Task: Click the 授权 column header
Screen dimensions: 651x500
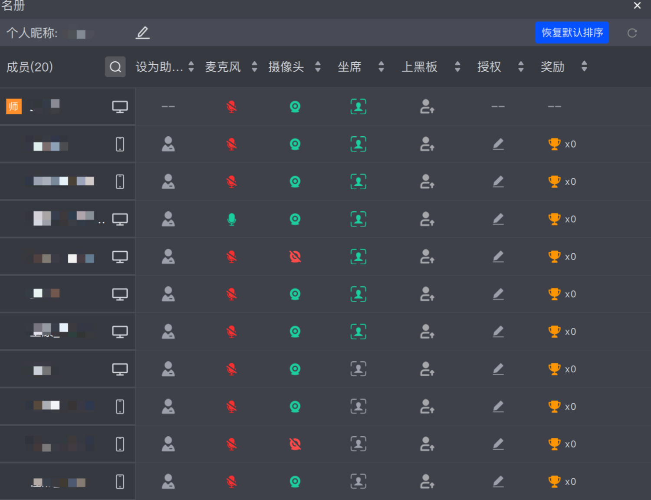Action: coord(489,67)
